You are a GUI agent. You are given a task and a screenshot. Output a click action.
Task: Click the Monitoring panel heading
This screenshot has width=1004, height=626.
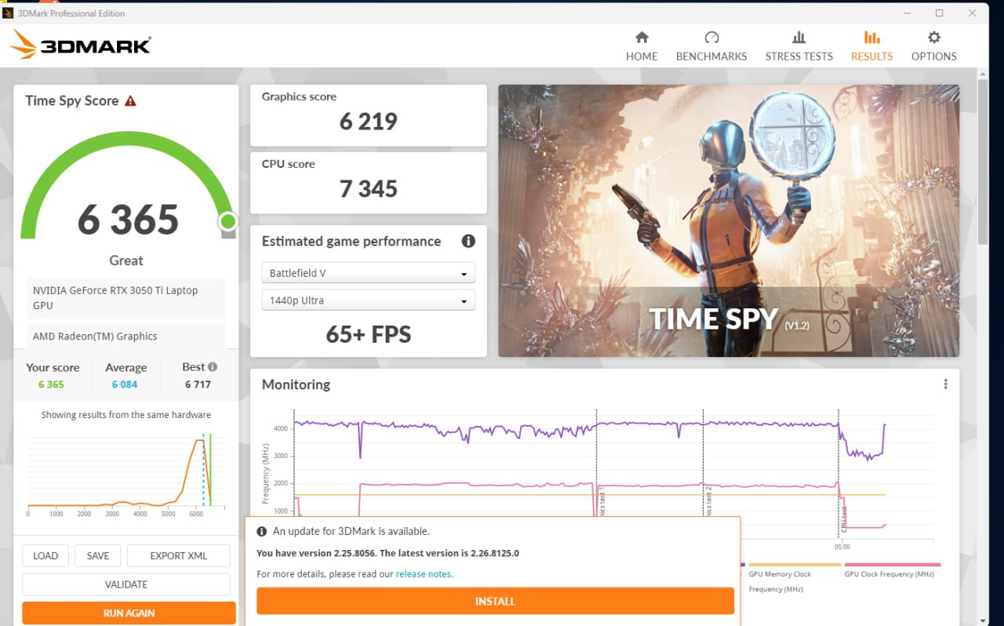pyautogui.click(x=296, y=384)
